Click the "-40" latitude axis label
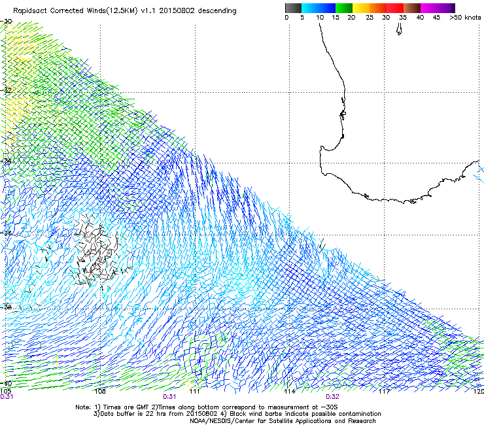Image resolution: width=484 pixels, height=425 pixels. [6, 383]
